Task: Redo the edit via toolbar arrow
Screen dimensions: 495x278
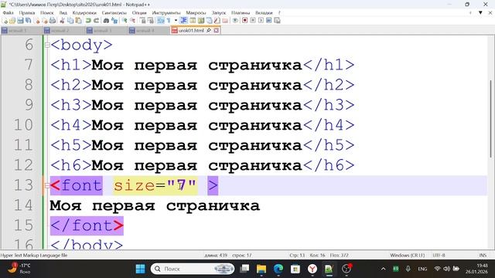Action: [x=97, y=21]
